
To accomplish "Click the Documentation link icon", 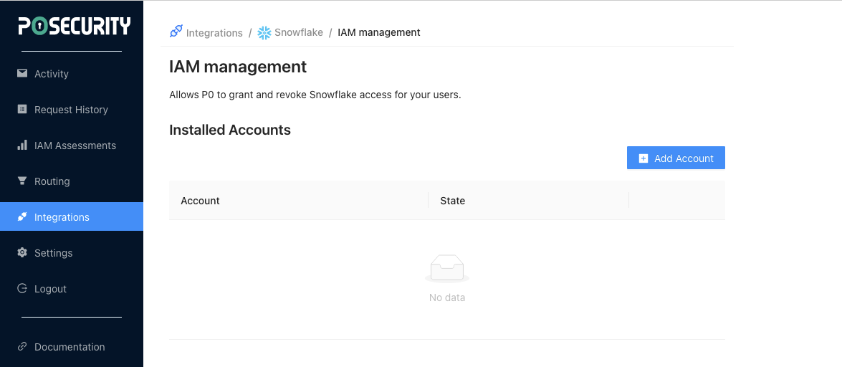I will [x=22, y=347].
